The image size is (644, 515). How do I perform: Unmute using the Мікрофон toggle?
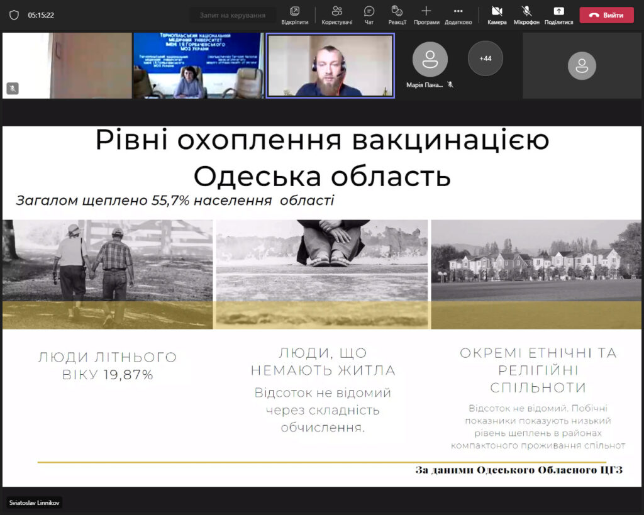(526, 15)
